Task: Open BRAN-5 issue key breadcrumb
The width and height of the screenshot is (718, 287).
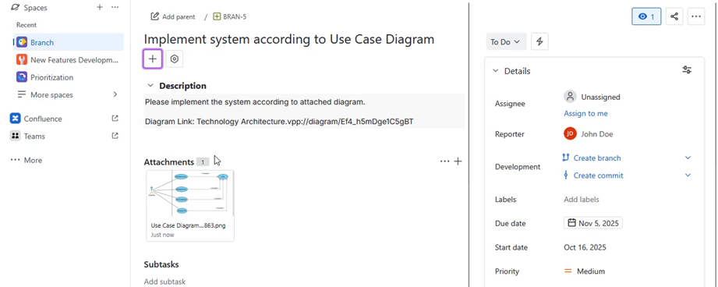Action: (x=231, y=16)
